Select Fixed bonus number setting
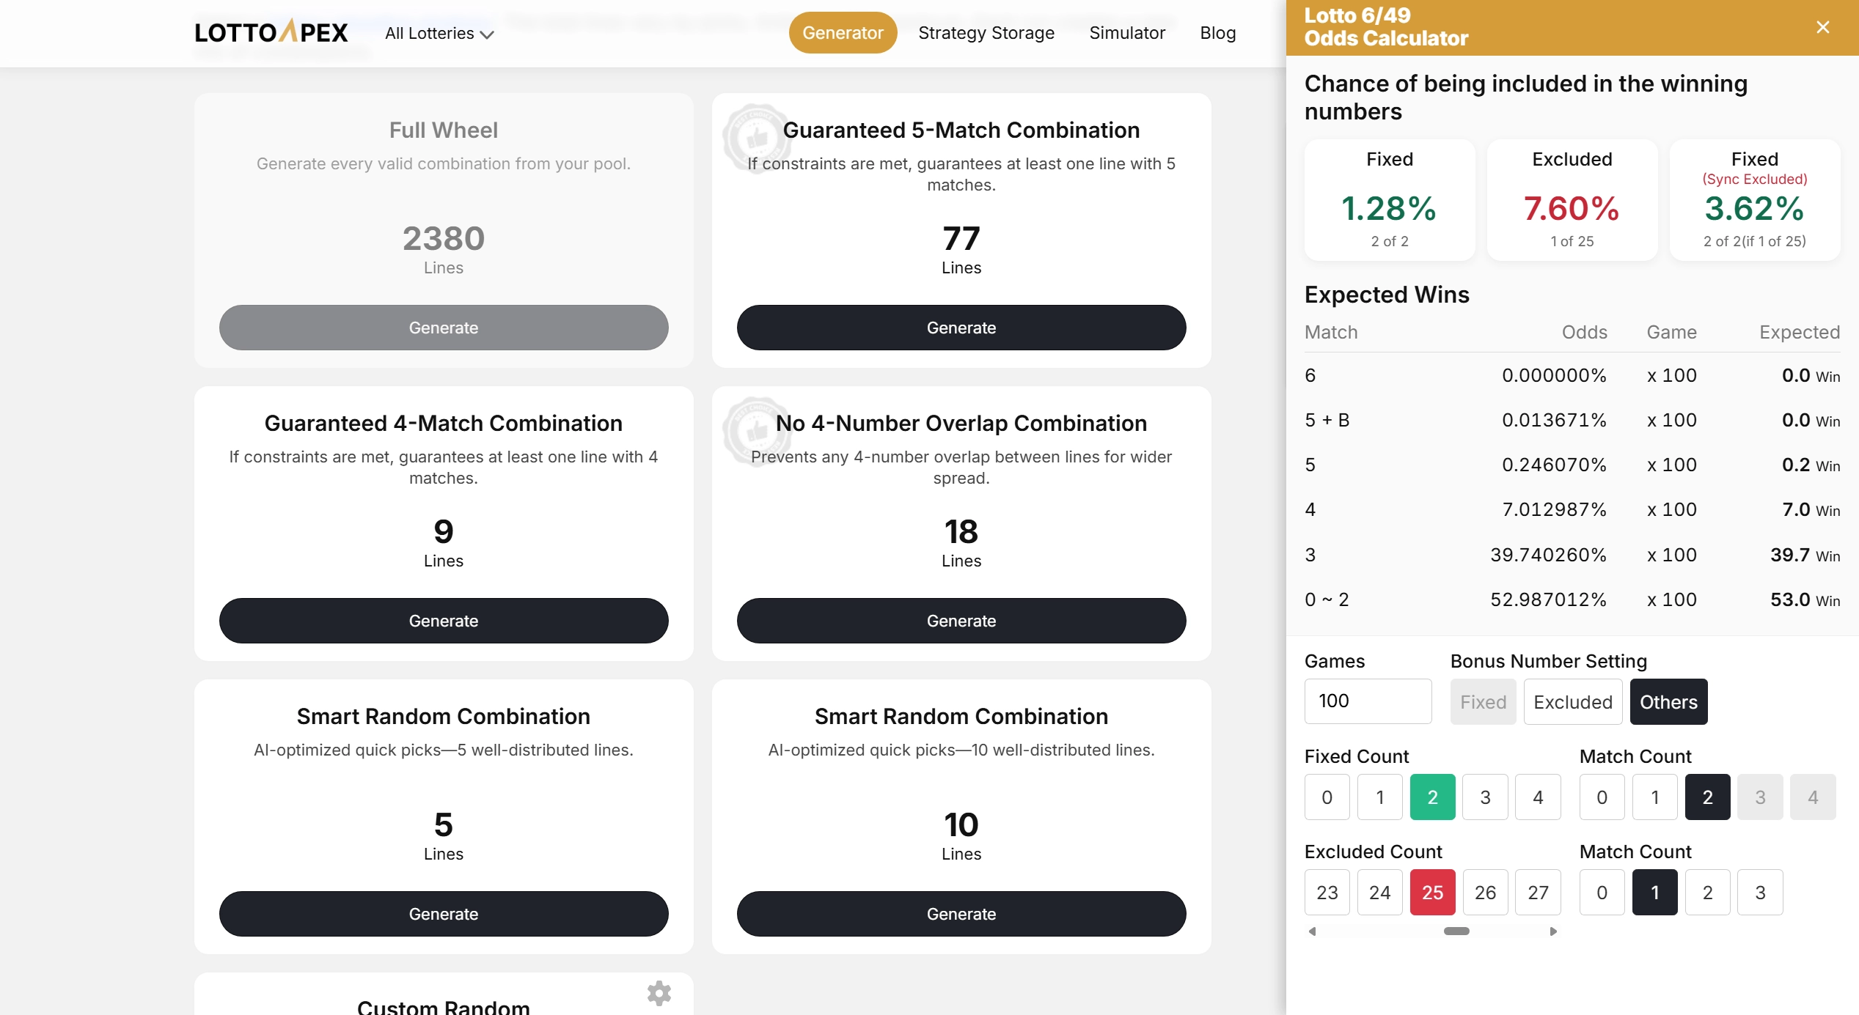This screenshot has height=1015, width=1859. 1483,701
